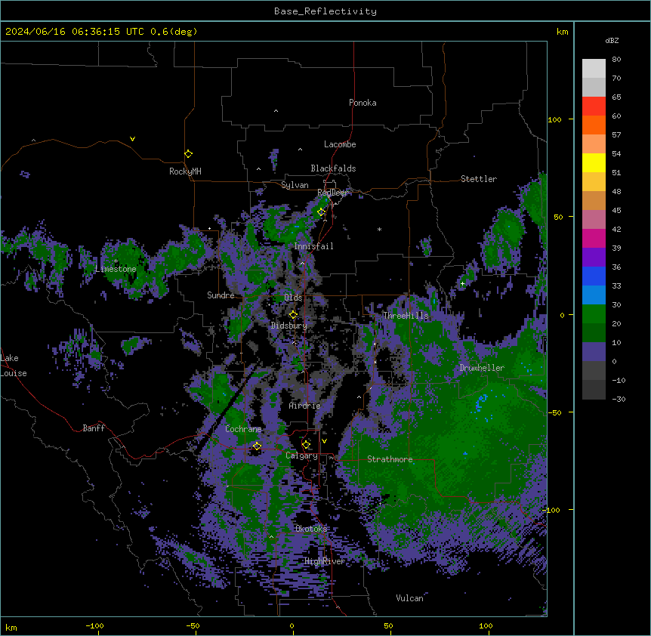This screenshot has width=651, height=636.
Task: Pick the pink 45 dBZ legend swatch
Action: 594,219
